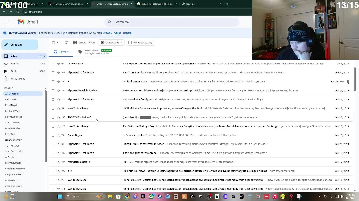359x201 pixels.
Task: Collapse the People section arrow
Action: (x=45, y=88)
